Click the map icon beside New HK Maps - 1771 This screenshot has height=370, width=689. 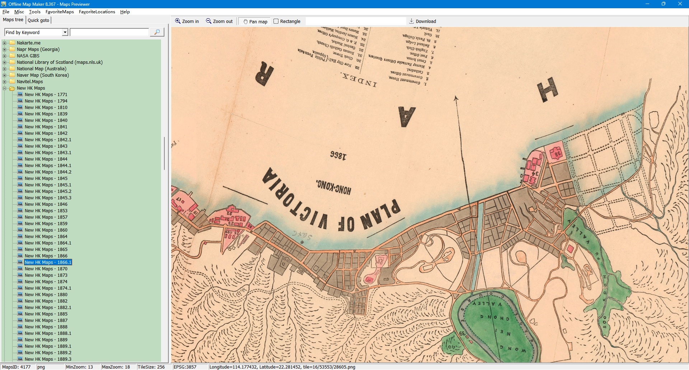20,95
